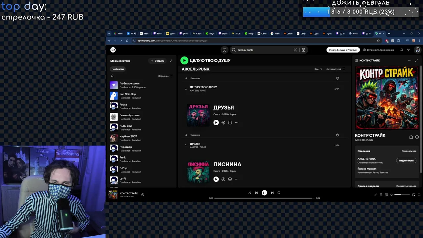
Task: Seek in the playback progress bar
Action: (264, 198)
